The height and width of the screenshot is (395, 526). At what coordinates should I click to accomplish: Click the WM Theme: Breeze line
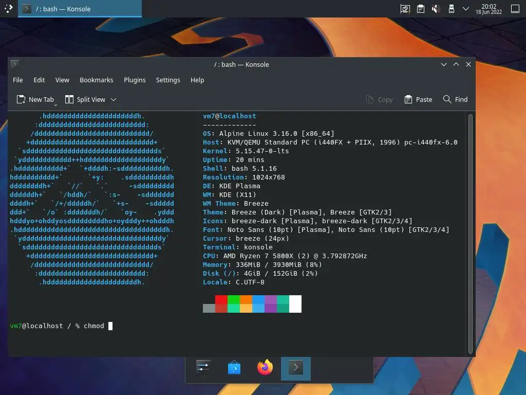click(235, 203)
